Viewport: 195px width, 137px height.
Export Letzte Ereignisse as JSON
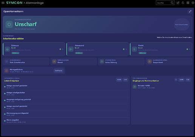(119, 80)
